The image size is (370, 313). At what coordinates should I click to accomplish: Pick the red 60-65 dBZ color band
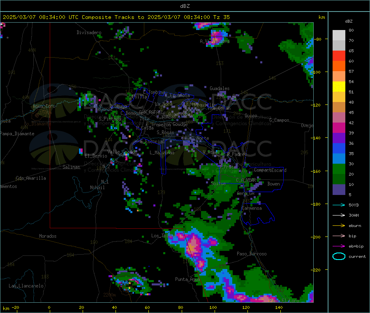click(x=339, y=56)
